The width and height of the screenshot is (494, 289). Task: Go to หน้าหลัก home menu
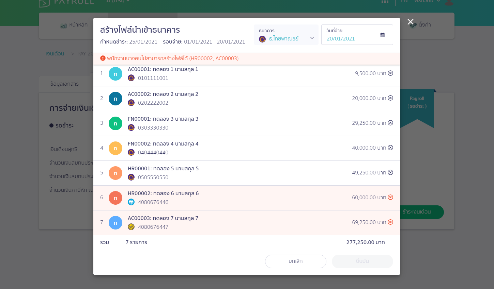click(x=74, y=25)
